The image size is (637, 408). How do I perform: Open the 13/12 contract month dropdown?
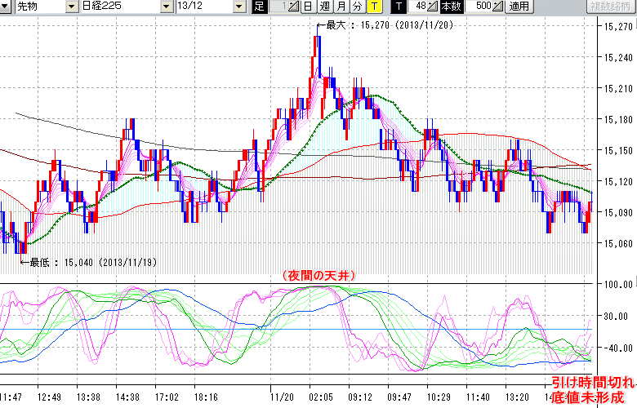(x=238, y=7)
